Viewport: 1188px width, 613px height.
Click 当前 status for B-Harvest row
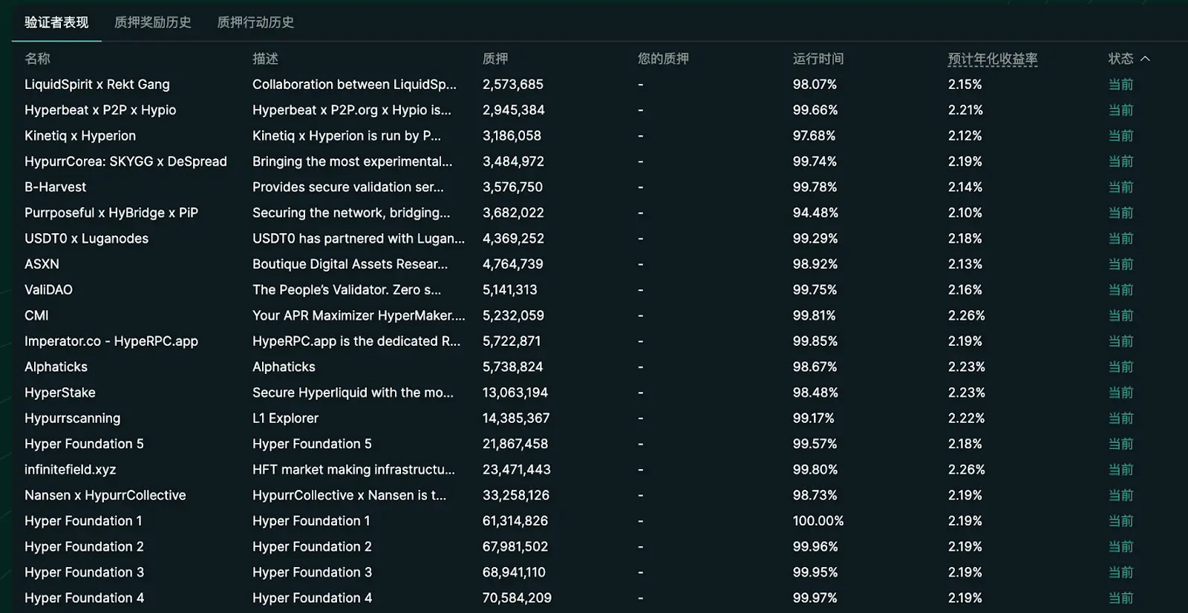1120,187
